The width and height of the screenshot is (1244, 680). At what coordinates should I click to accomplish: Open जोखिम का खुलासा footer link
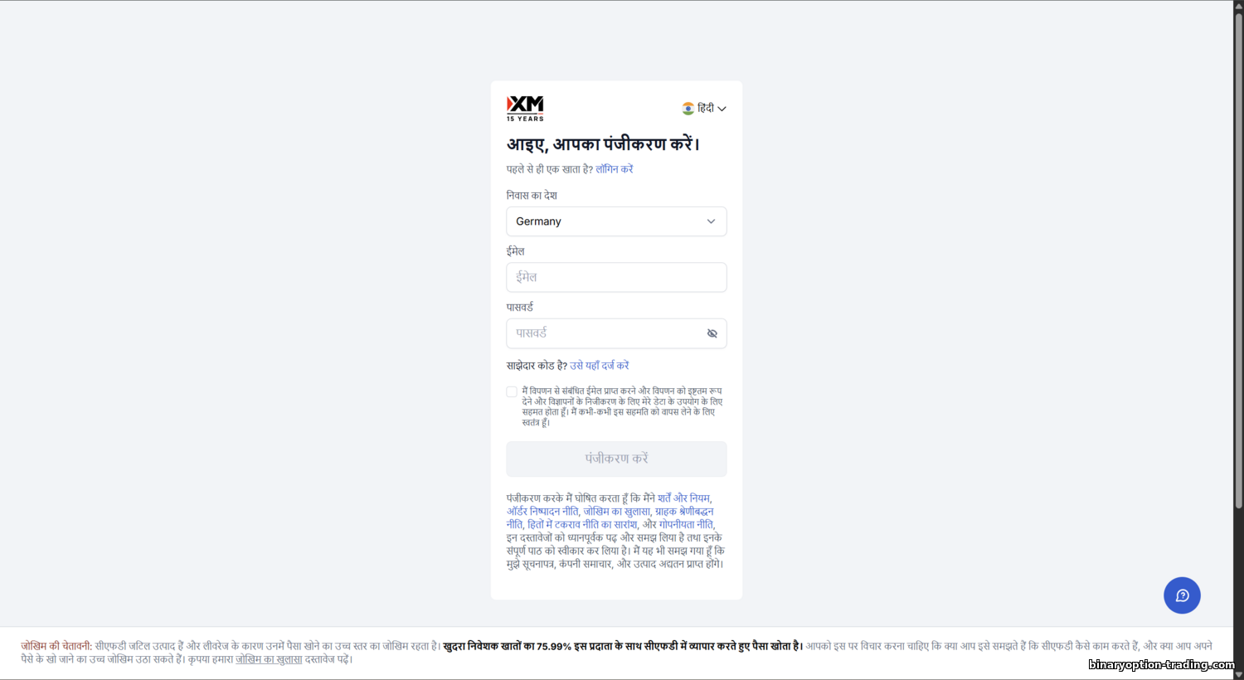(x=269, y=659)
